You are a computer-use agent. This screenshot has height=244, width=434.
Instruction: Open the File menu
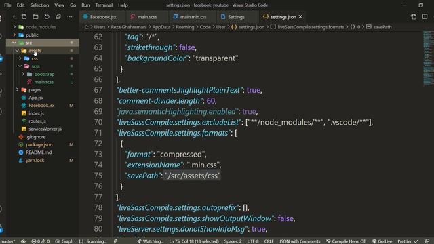click(7, 5)
